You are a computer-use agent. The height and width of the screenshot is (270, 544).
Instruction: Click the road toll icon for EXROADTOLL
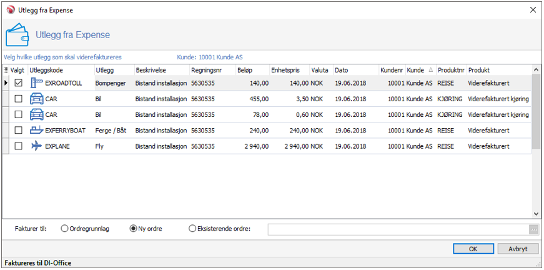point(36,82)
